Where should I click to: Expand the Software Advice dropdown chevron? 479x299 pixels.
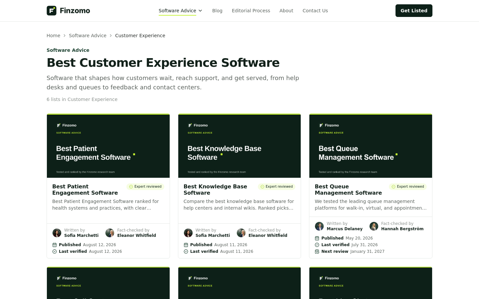tap(200, 11)
